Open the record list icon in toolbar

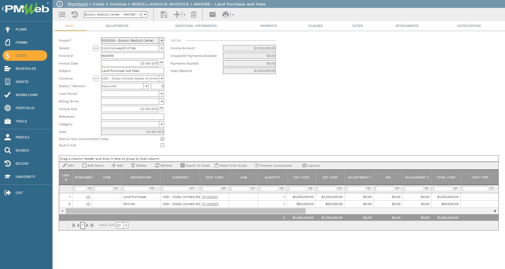pos(62,14)
